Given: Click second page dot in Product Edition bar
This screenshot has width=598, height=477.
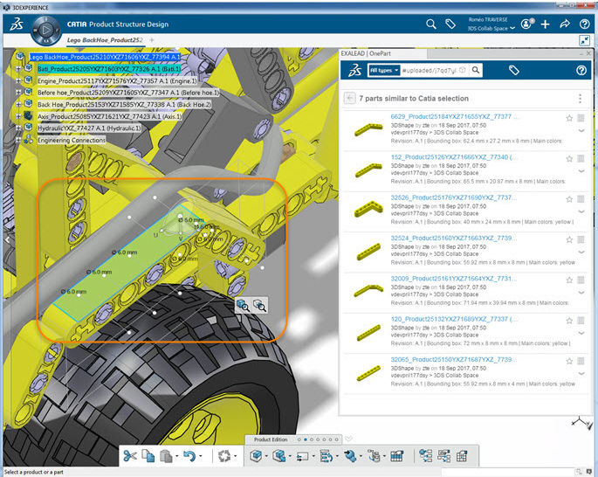Looking at the screenshot, I should pyautogui.click(x=305, y=439).
